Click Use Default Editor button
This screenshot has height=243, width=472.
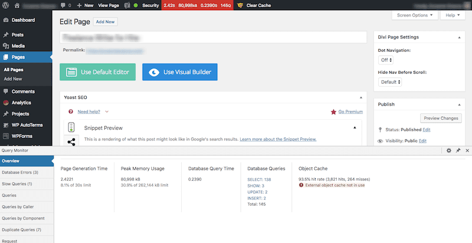(97, 72)
